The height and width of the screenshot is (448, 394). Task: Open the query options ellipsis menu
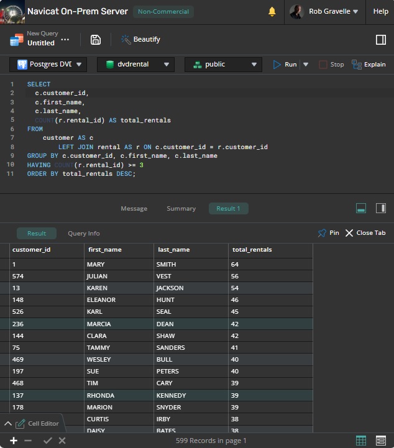pyautogui.click(x=65, y=39)
